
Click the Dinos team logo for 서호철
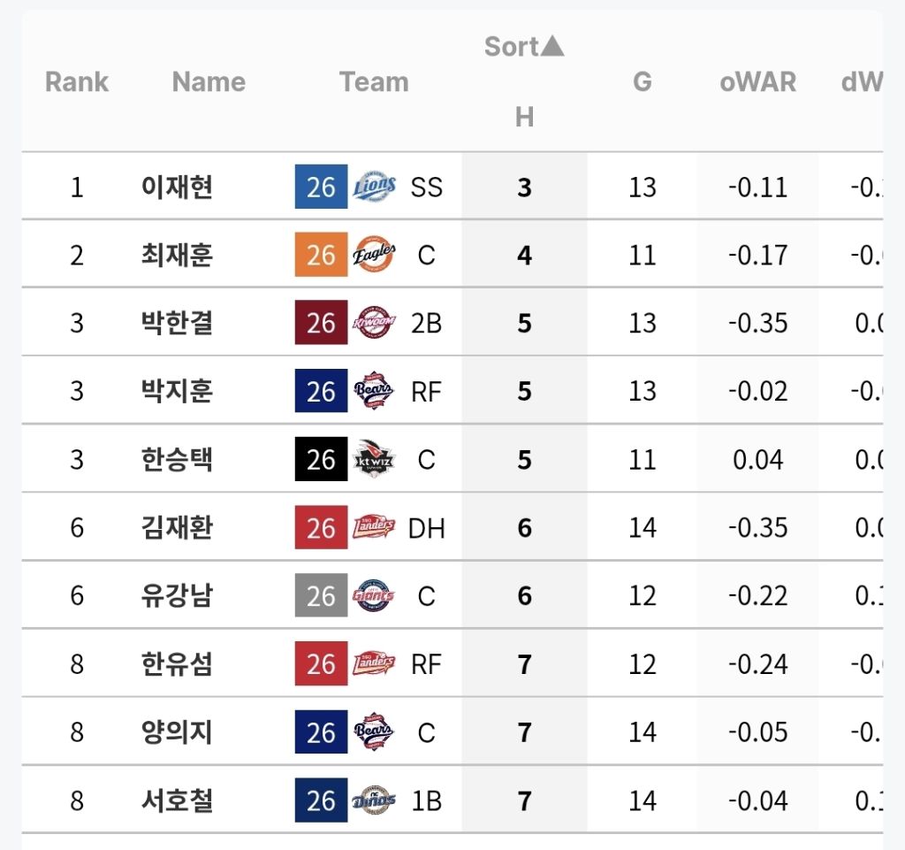pyautogui.click(x=374, y=800)
